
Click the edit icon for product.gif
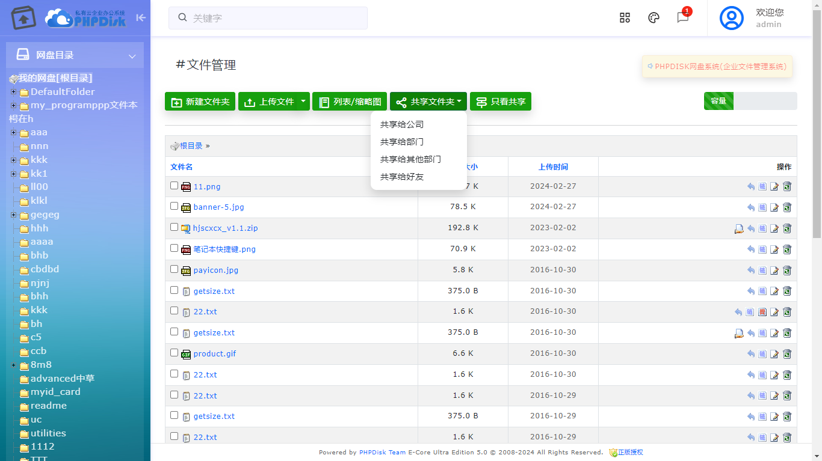click(774, 354)
